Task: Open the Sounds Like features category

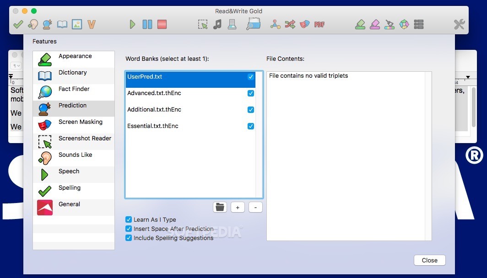Action: (74, 158)
